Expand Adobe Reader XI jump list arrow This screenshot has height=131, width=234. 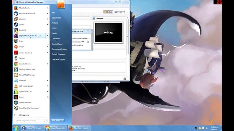coord(47,53)
